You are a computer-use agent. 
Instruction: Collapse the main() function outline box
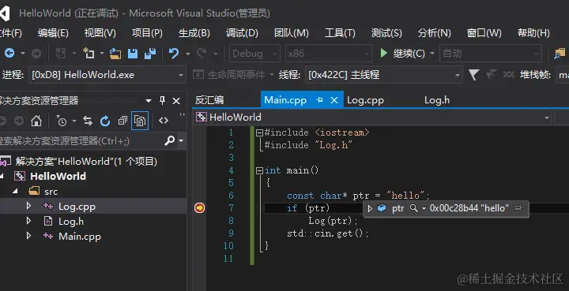click(259, 170)
